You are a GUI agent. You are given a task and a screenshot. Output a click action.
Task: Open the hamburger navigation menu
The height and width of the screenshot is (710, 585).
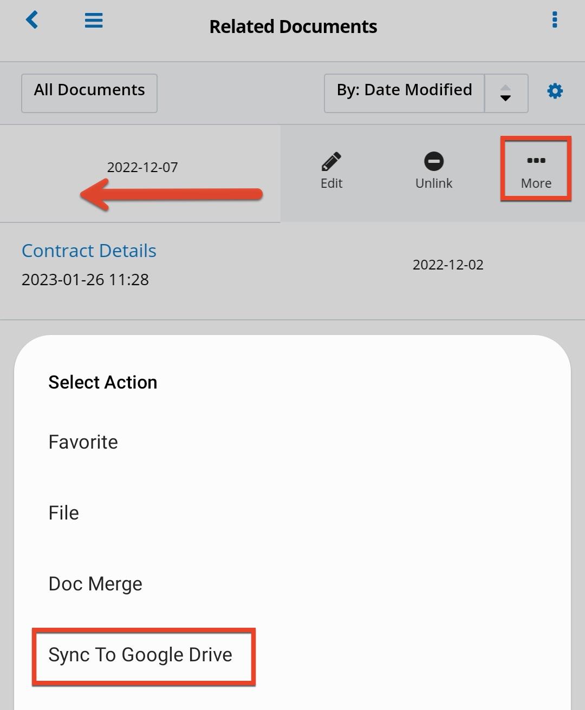click(x=94, y=21)
